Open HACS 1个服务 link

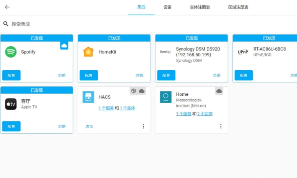106,108
